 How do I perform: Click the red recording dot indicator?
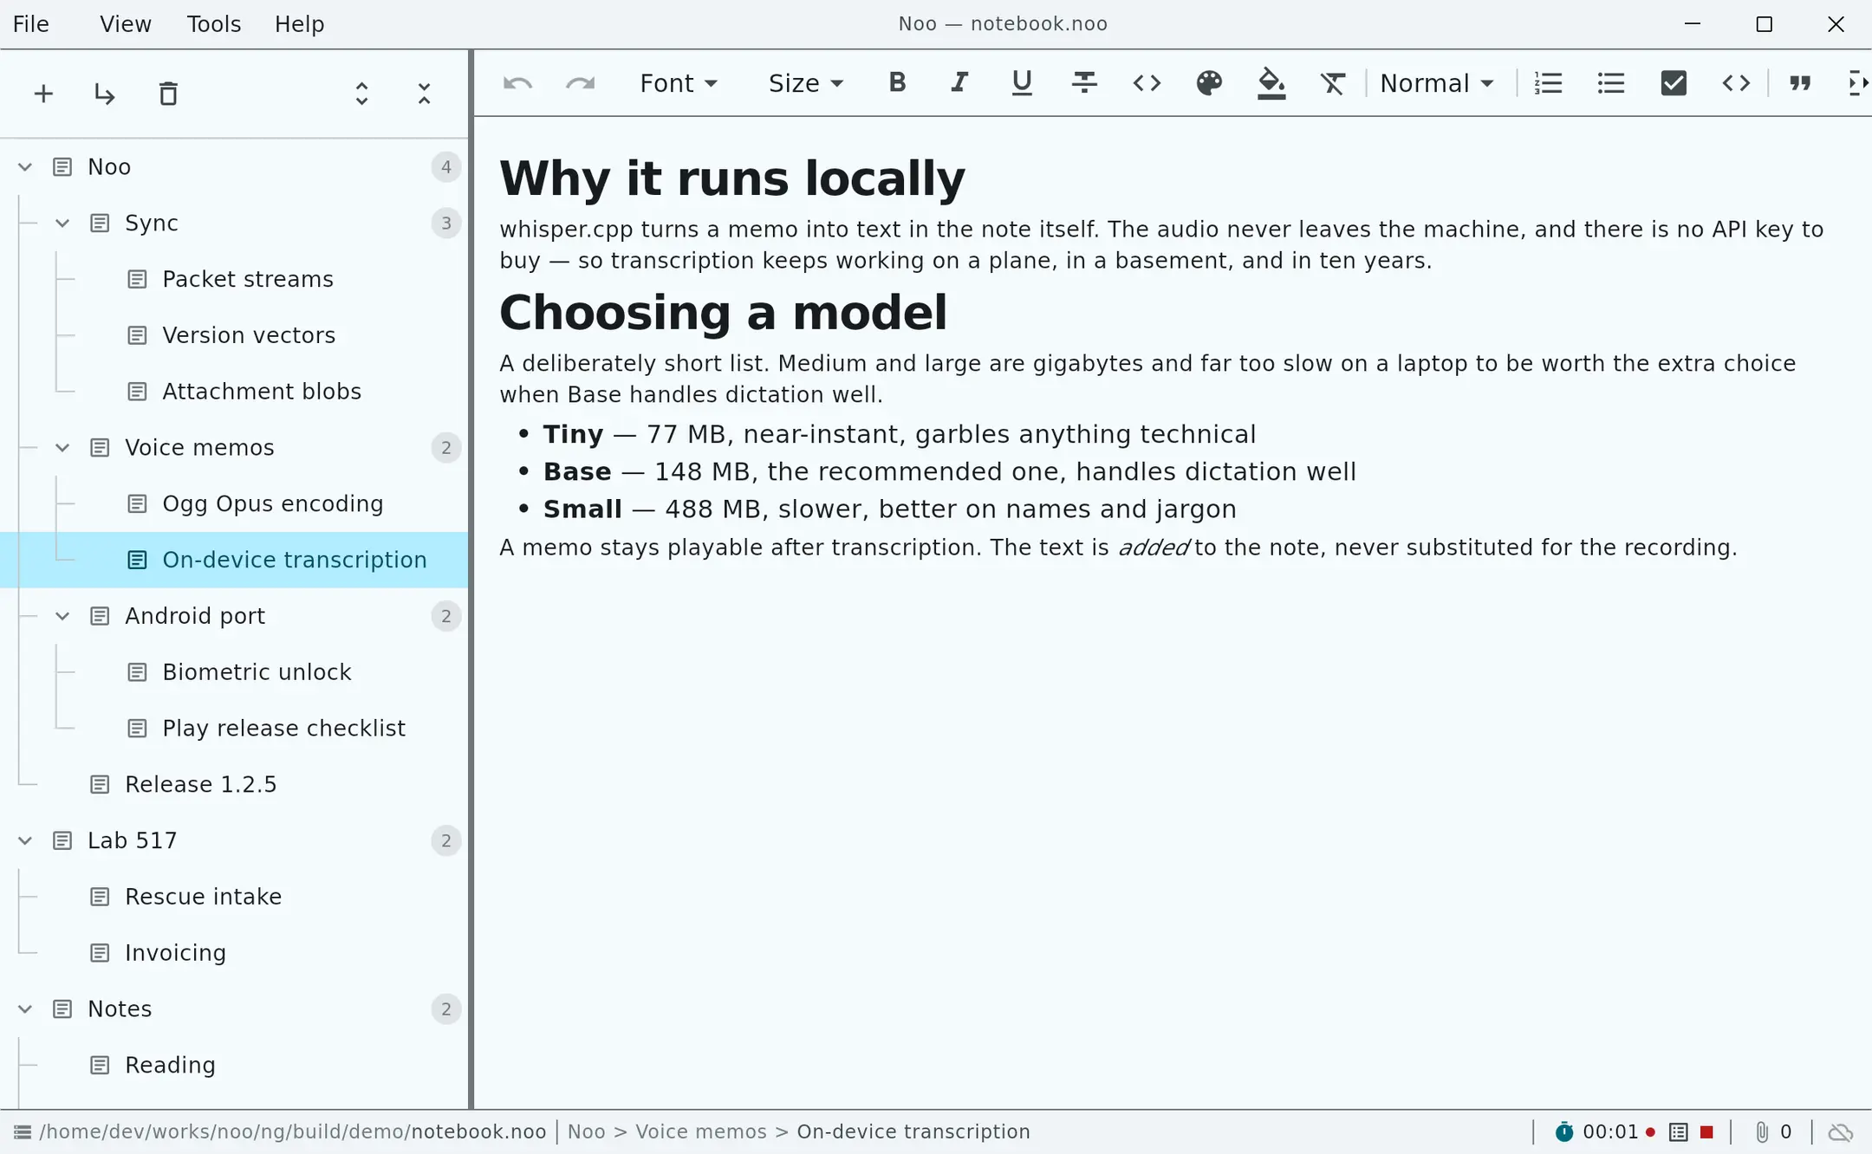(x=1651, y=1132)
